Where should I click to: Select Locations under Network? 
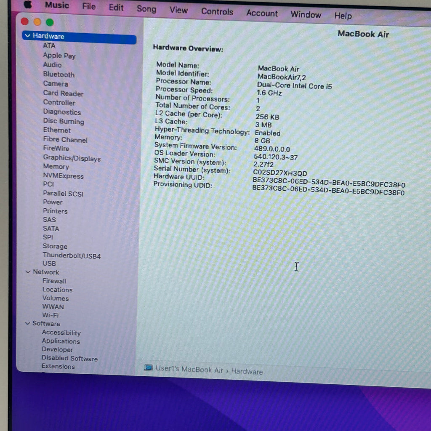coord(57,290)
